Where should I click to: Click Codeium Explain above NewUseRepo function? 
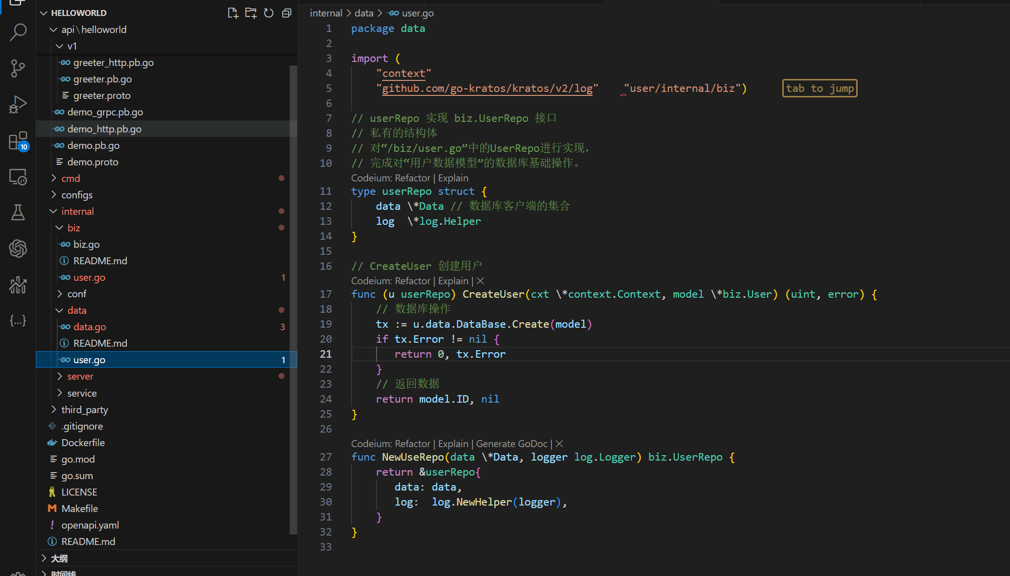click(453, 444)
